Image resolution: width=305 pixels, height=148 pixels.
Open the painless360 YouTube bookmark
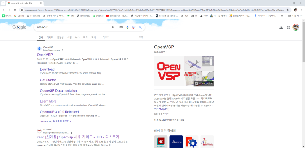pyautogui.click(x=117, y=16)
